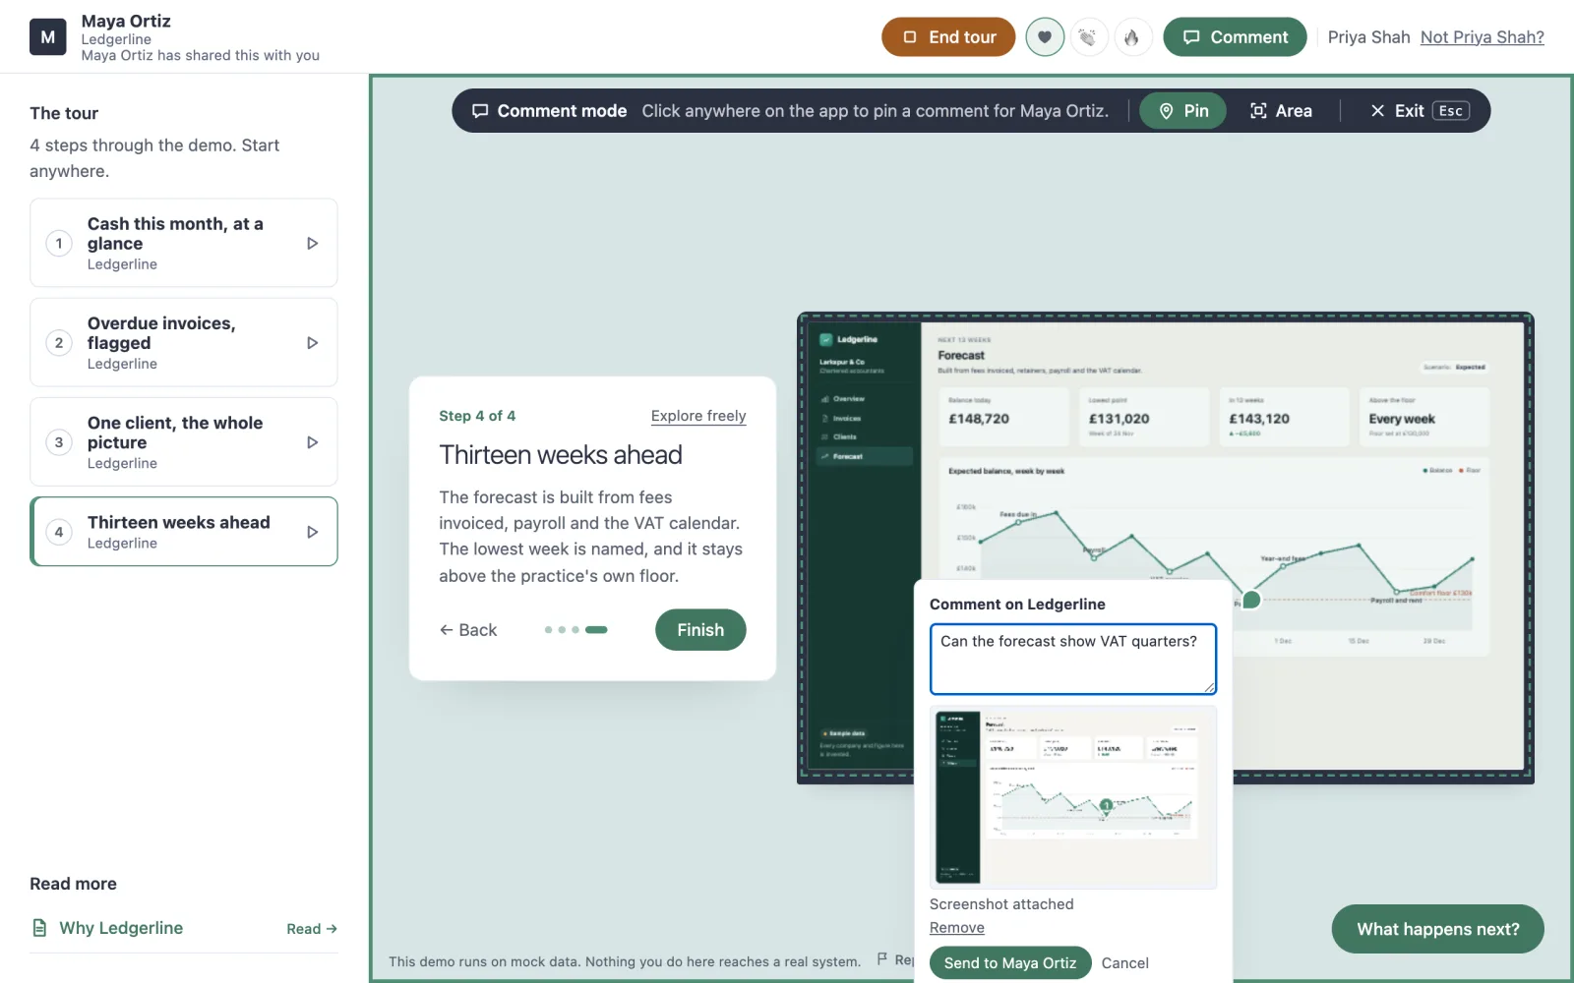This screenshot has height=983, width=1574.
Task: Select tour step 'Thirteen weeks ahead' card
Action: tap(184, 532)
